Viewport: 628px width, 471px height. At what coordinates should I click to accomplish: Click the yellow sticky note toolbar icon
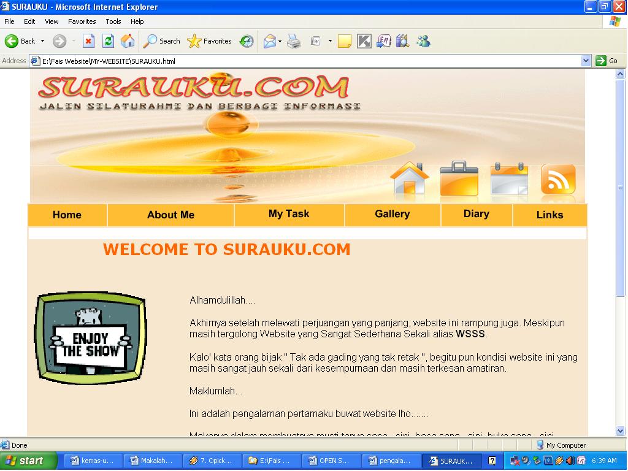(x=345, y=41)
